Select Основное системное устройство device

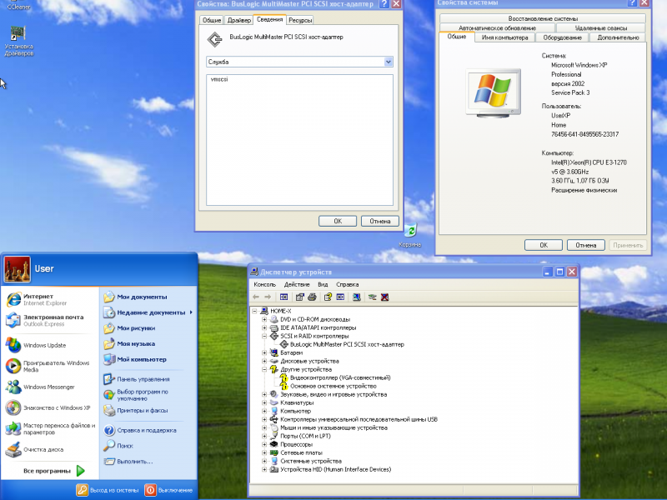pyautogui.click(x=328, y=386)
